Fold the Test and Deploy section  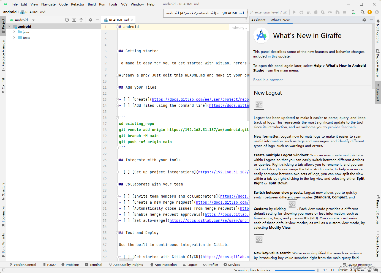click(117, 233)
